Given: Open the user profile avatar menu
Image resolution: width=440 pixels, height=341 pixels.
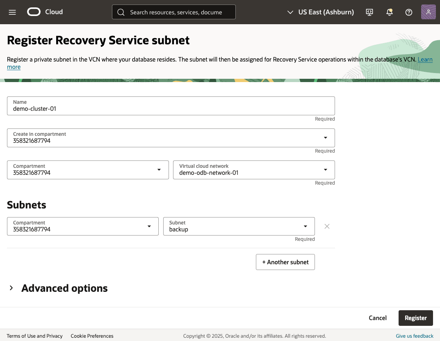Looking at the screenshot, I should coord(428,12).
